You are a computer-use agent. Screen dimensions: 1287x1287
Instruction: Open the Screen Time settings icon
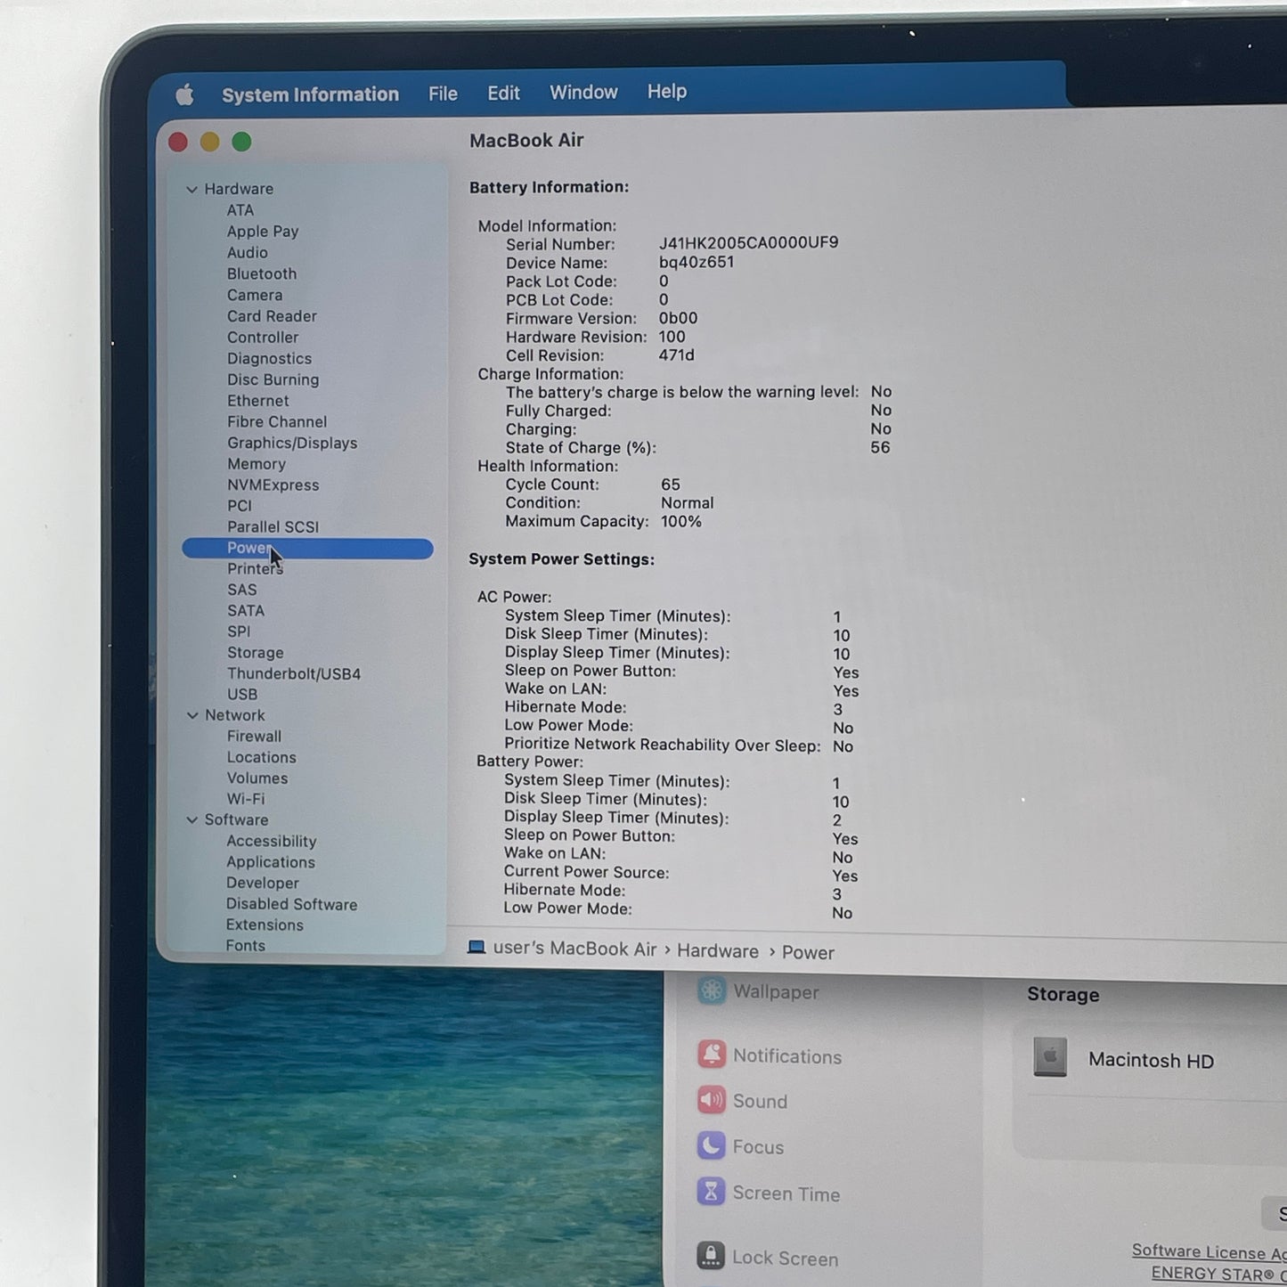tap(710, 1193)
